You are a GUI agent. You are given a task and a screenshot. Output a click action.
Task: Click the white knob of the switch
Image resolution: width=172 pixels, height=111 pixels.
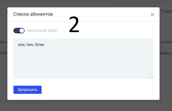coord(22,31)
